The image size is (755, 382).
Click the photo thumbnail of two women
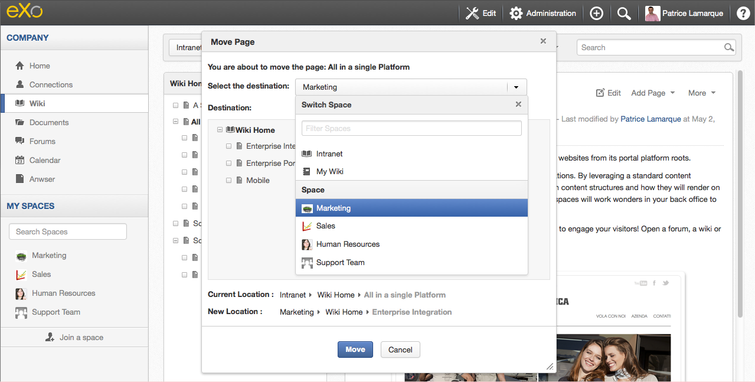pos(614,358)
